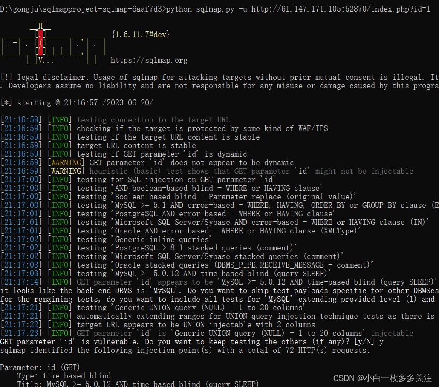The width and height of the screenshot is (439, 387).
Task: Select 'testing for SQL injection on GET parameter' line
Action: pyautogui.click(x=138, y=180)
